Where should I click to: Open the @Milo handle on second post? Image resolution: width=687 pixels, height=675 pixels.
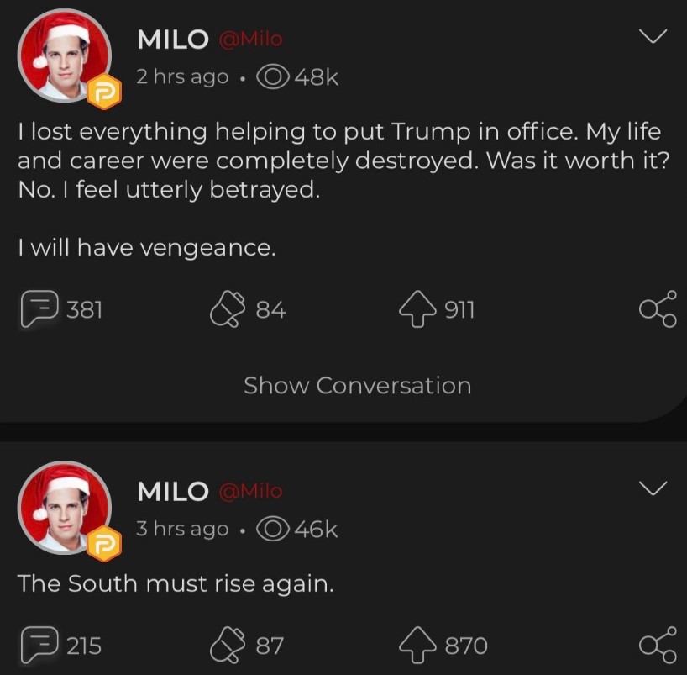250,491
